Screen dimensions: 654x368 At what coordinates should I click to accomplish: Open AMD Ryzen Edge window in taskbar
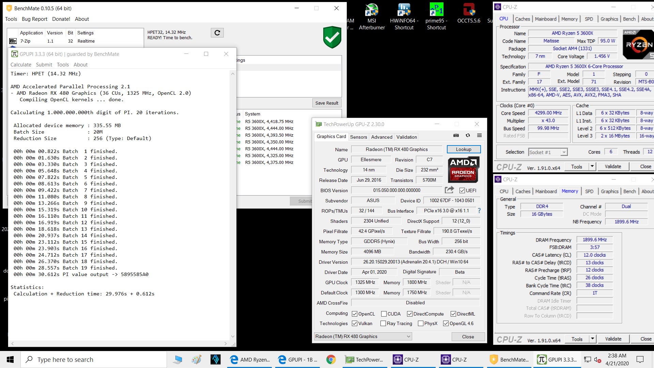click(249, 359)
